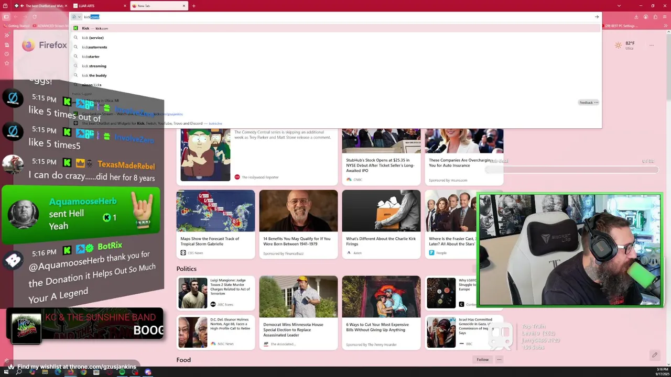671x377 pixels.
Task: Open '14 Benefits You May Qualify for' ad
Action: coord(298,224)
